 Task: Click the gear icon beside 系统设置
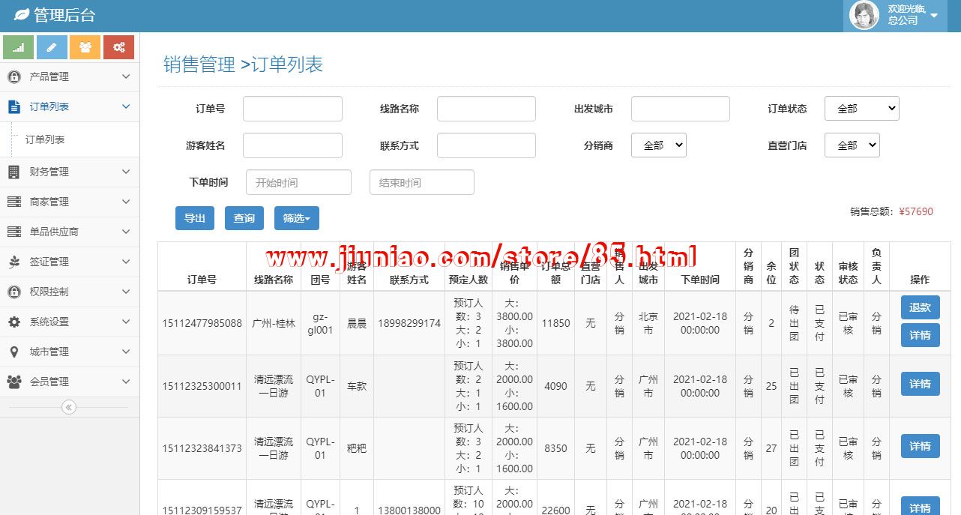pos(13,322)
